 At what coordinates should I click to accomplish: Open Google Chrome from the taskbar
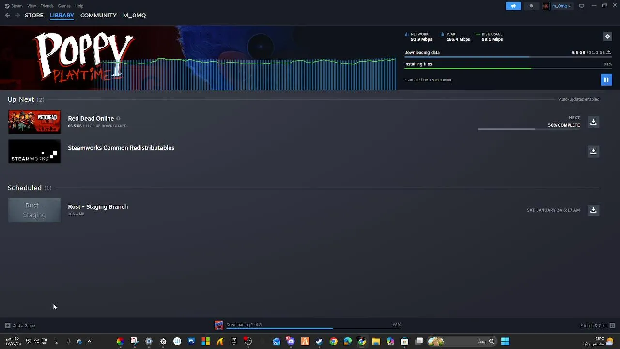pyautogui.click(x=333, y=342)
